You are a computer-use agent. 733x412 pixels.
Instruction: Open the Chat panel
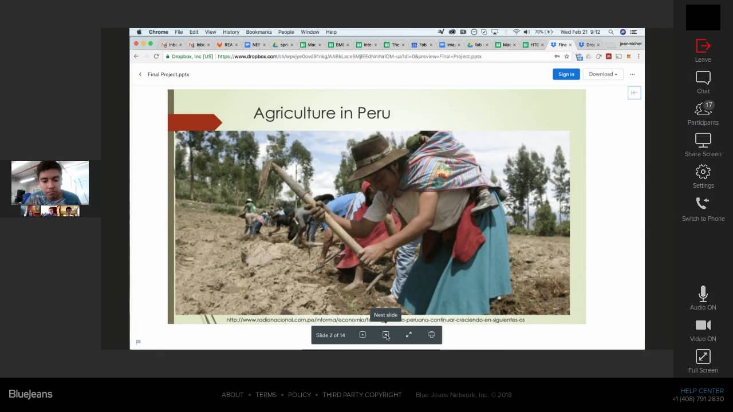pos(703,82)
